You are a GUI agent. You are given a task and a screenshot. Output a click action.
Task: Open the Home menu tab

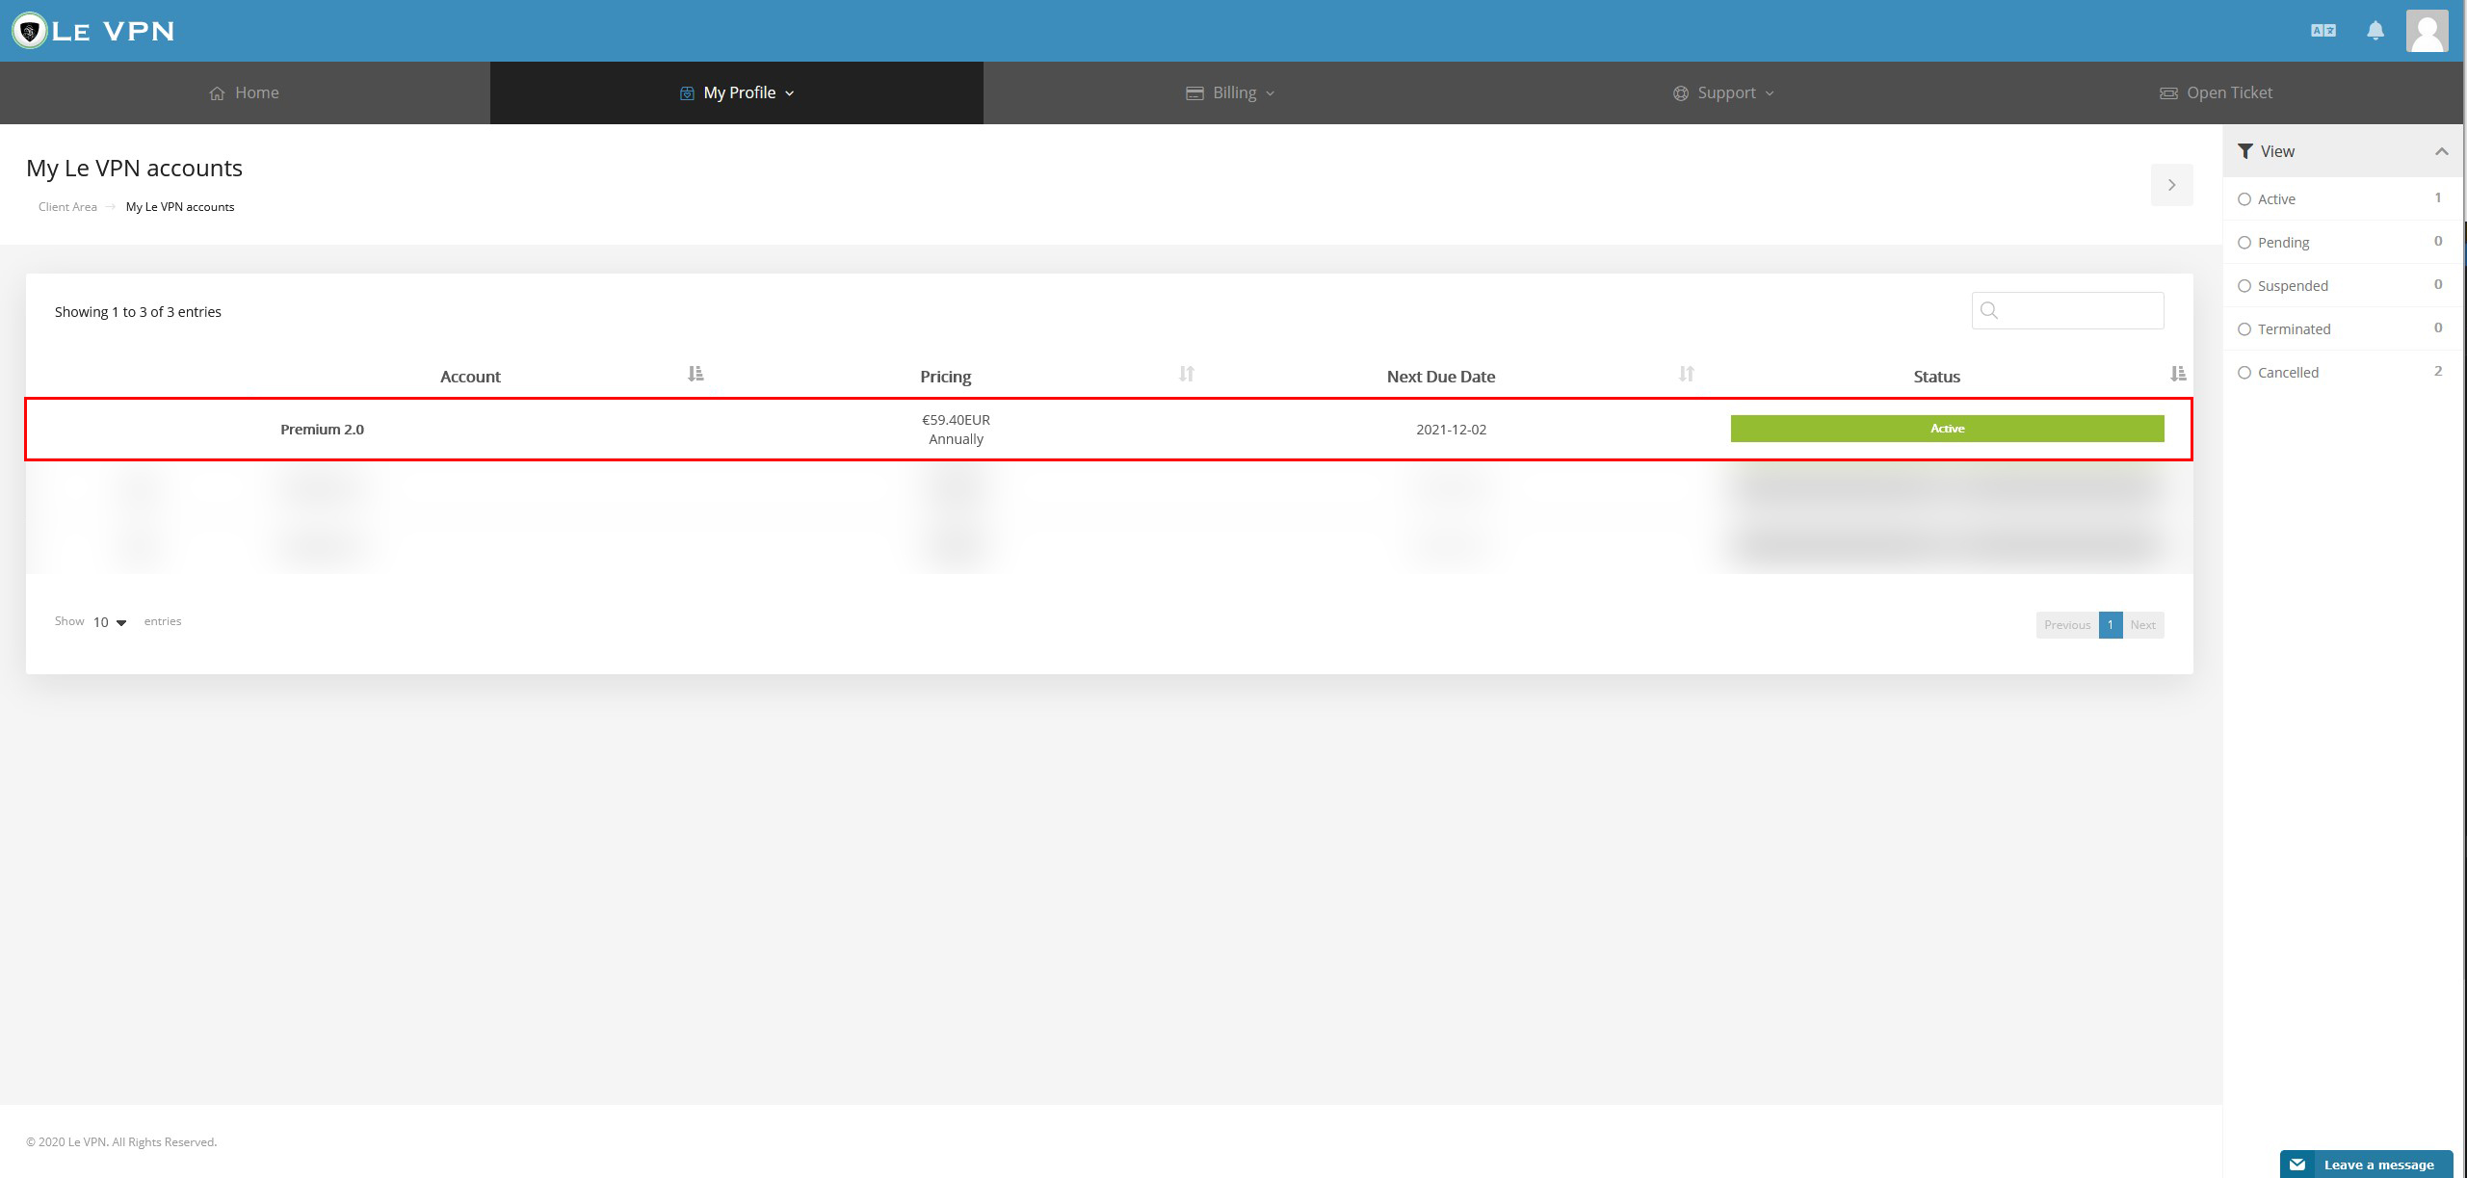[244, 92]
